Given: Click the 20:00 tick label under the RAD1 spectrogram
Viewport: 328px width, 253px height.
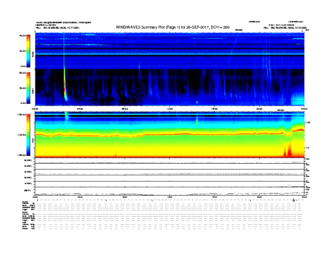Looking at the screenshot, I should [x=259, y=109].
